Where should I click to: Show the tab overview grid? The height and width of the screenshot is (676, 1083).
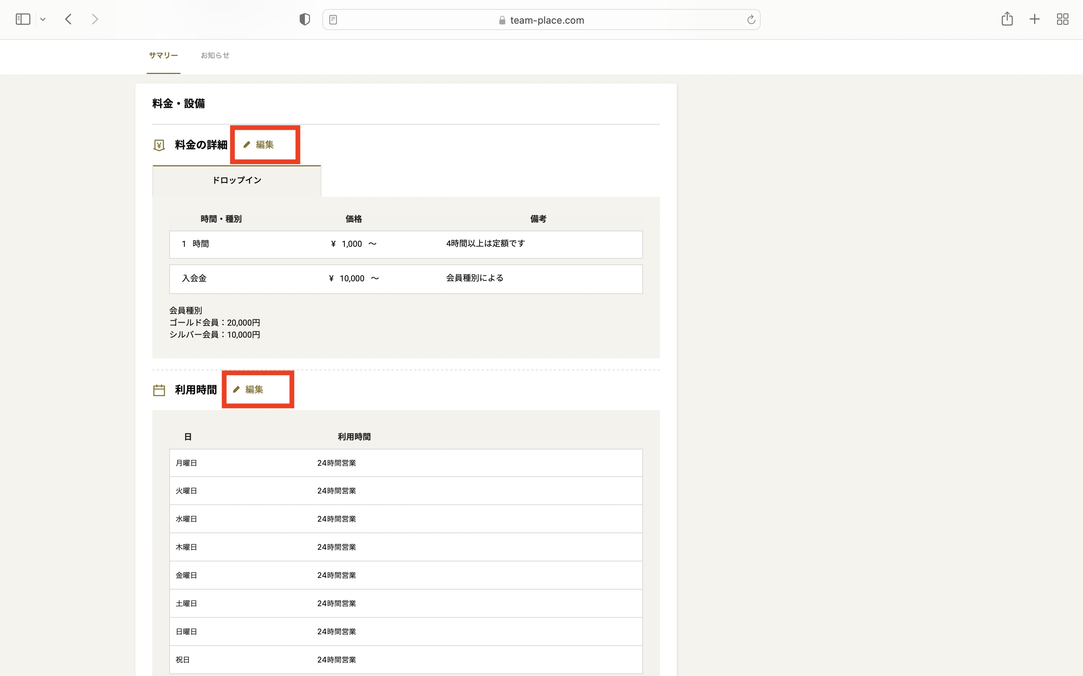[x=1062, y=19]
